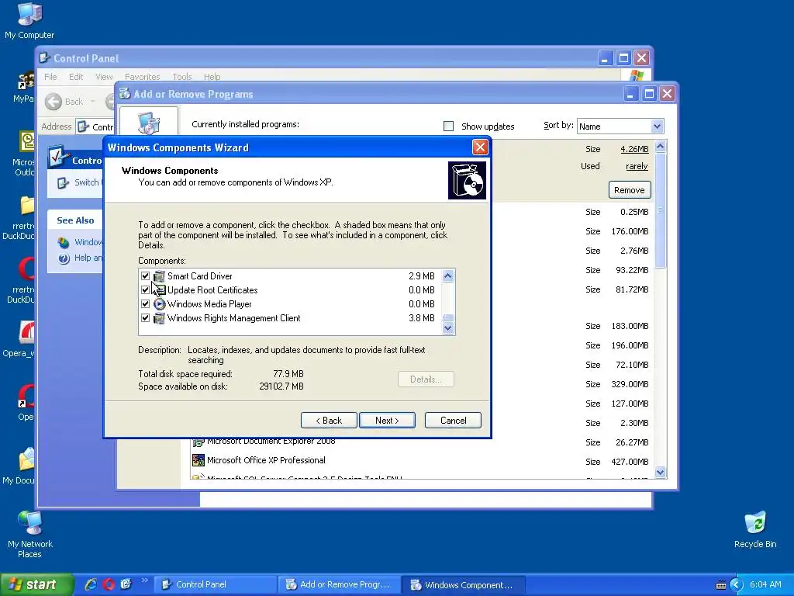
Task: Click the Remove button for the selected program
Action: pyautogui.click(x=630, y=190)
